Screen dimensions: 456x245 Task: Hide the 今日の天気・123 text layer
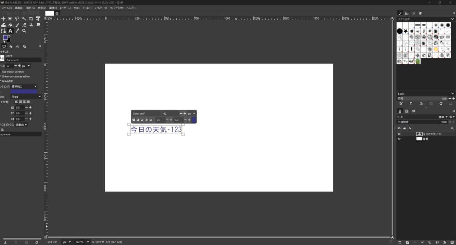pos(399,134)
